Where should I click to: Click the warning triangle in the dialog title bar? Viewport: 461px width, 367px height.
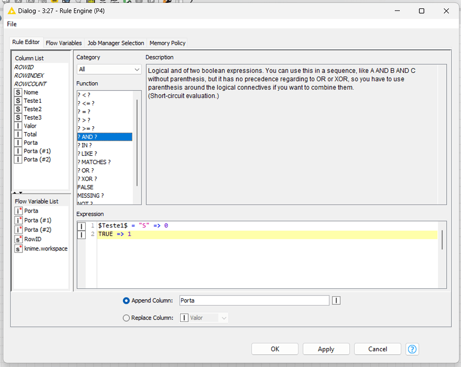(x=11, y=10)
